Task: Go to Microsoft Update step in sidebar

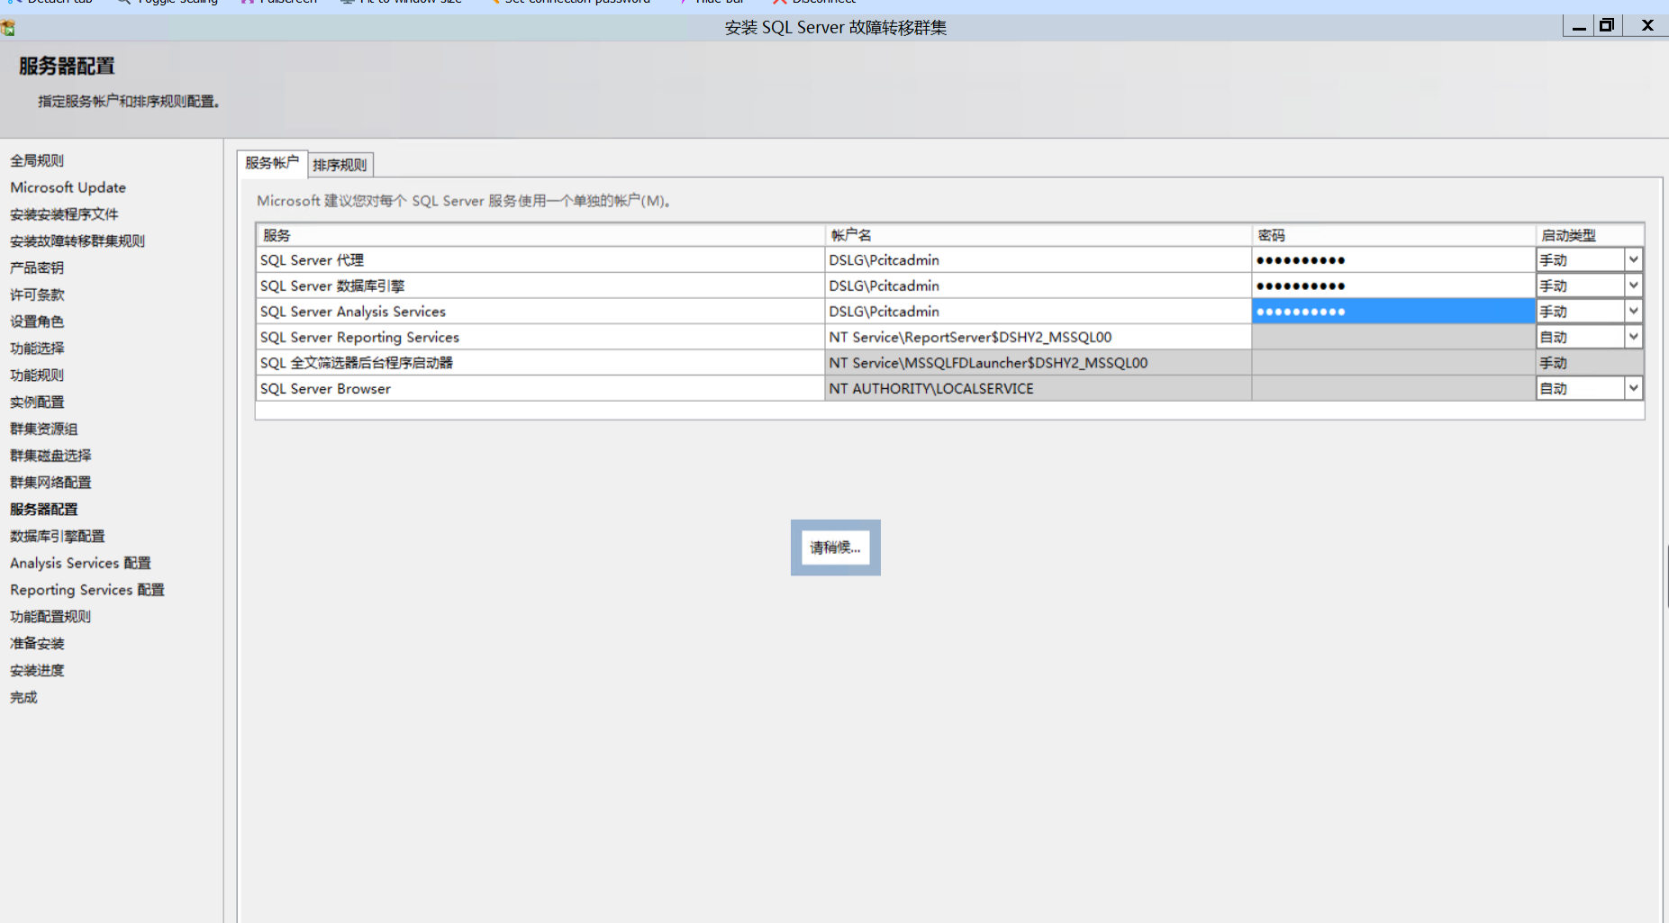Action: pyautogui.click(x=68, y=187)
